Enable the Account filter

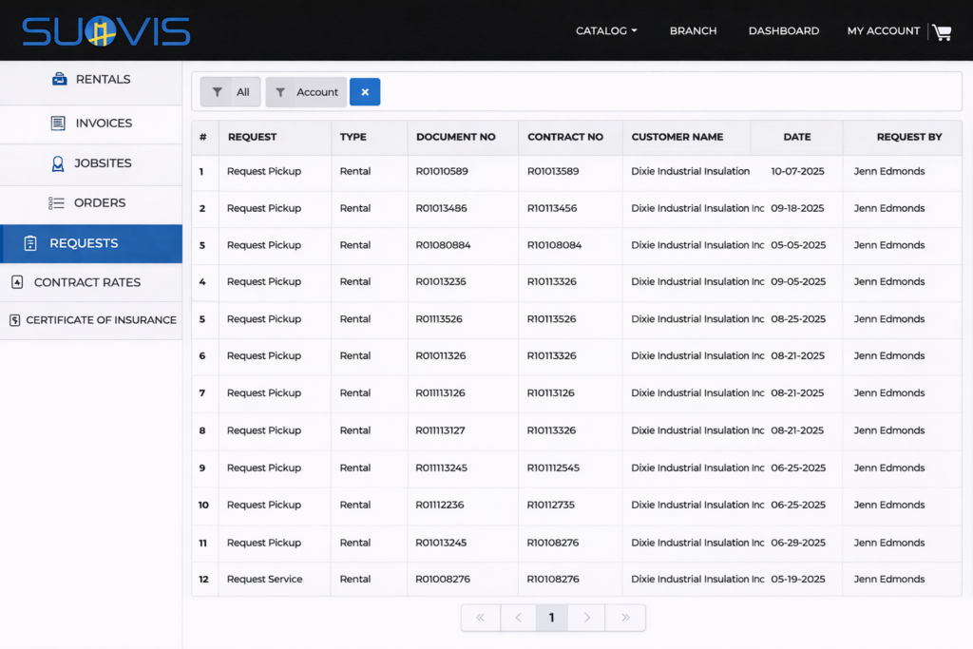pos(305,92)
